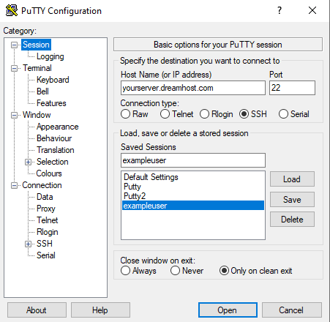Open the Appearance category
This screenshot has height=322, width=330.
click(58, 127)
